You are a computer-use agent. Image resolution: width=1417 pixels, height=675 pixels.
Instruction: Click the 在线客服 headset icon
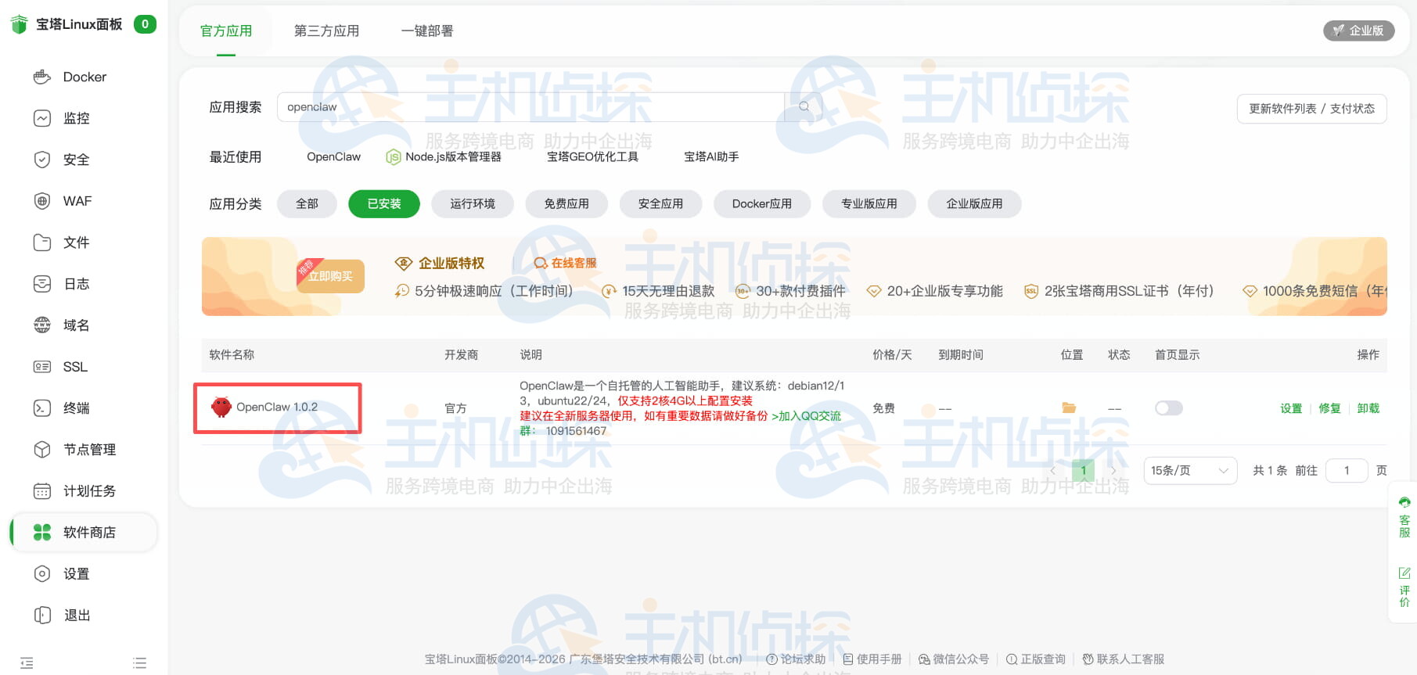pos(541,264)
